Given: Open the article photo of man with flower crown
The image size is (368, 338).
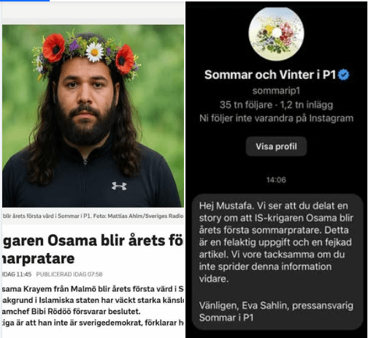Looking at the screenshot, I should (x=93, y=116).
